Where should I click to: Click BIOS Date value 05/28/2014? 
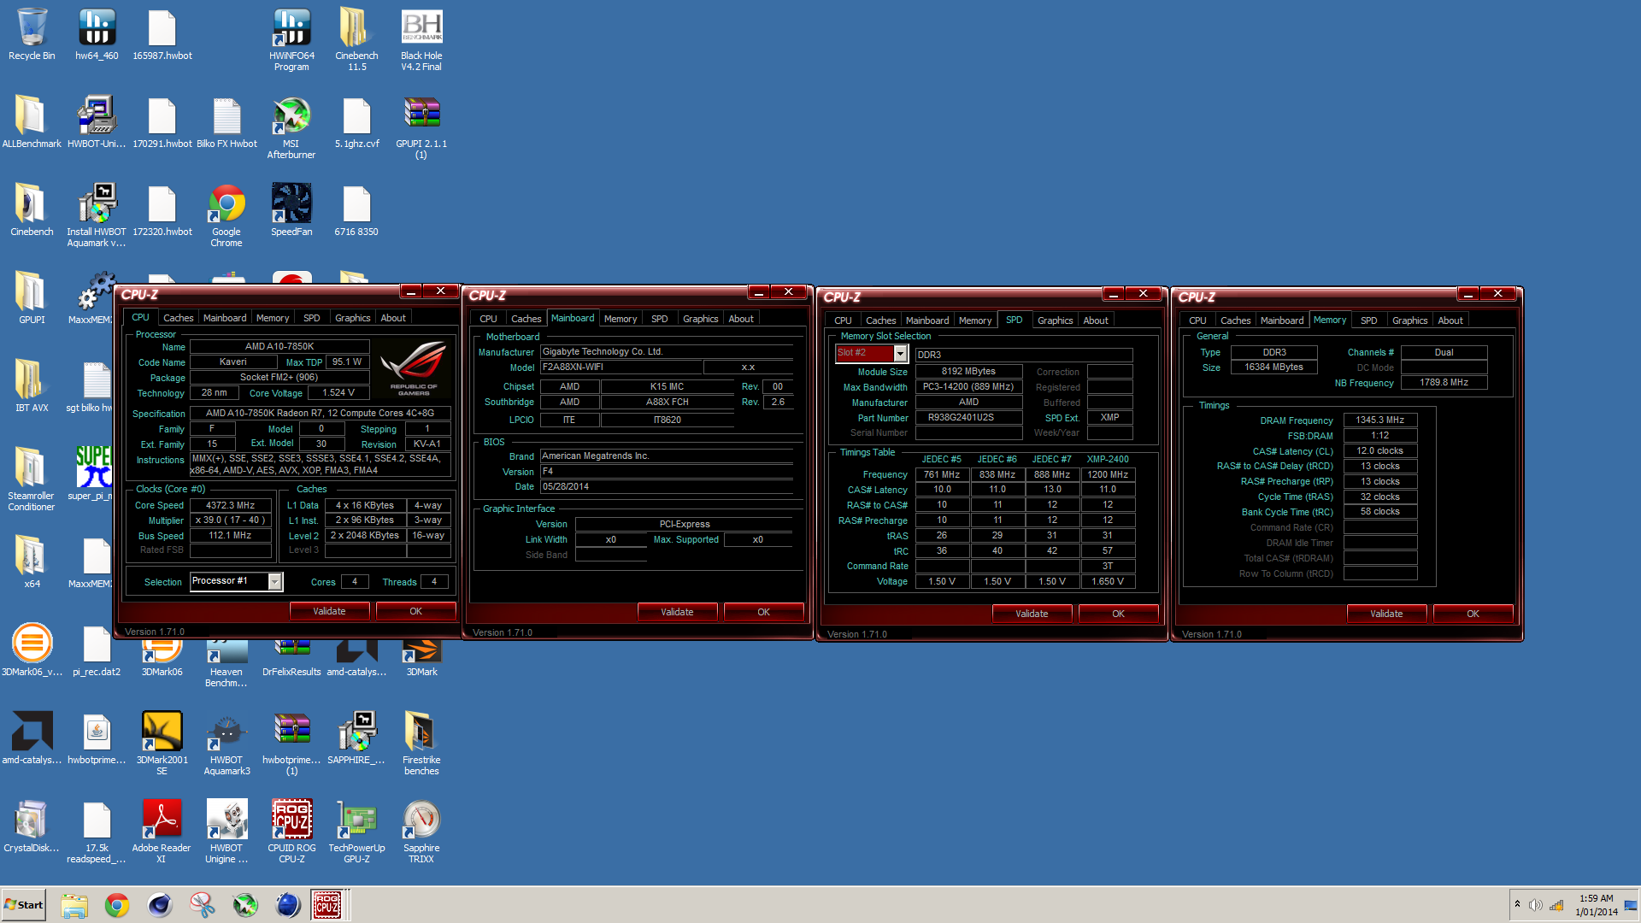667,486
